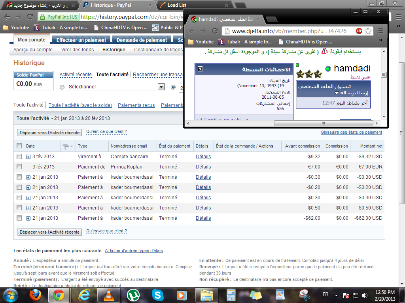
Task: Open the Tubalr bookmark in the djelfa window
Action: (x=245, y=42)
